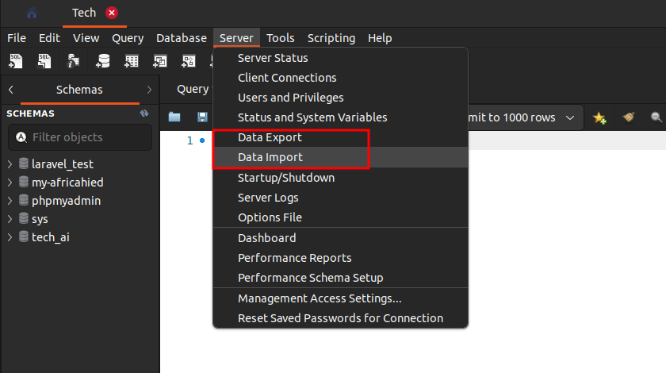Open the home screen tab icon
The width and height of the screenshot is (666, 373).
32,13
